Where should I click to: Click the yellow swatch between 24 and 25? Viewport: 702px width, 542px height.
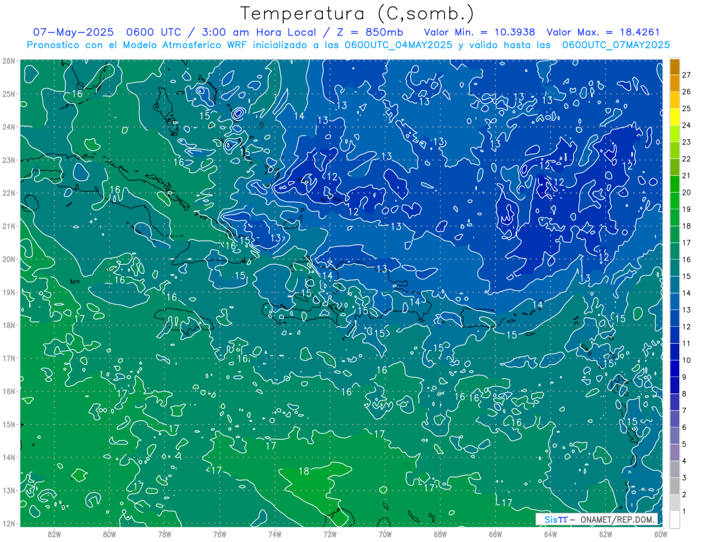click(x=675, y=117)
